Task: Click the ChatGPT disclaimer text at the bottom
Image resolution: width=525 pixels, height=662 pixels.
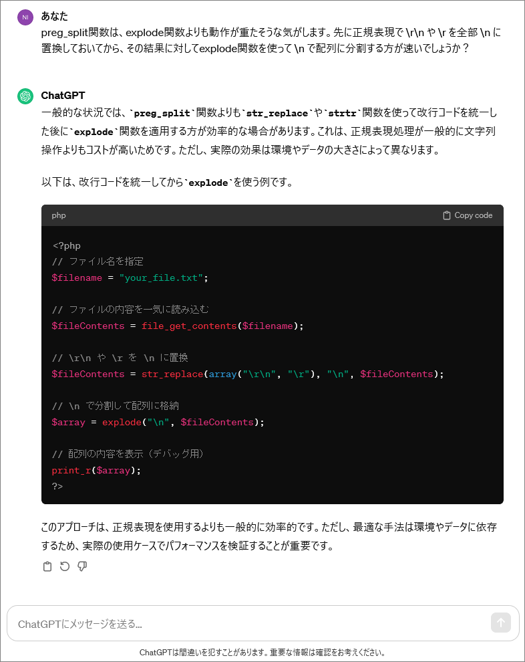Action: coord(262,652)
